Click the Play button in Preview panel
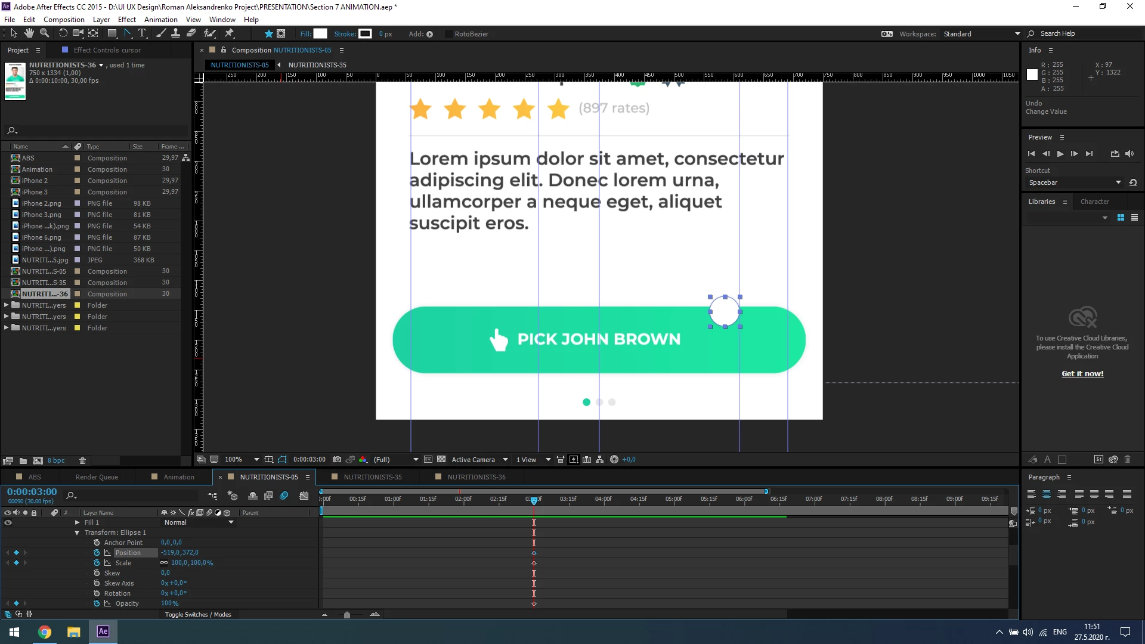 [1060, 154]
